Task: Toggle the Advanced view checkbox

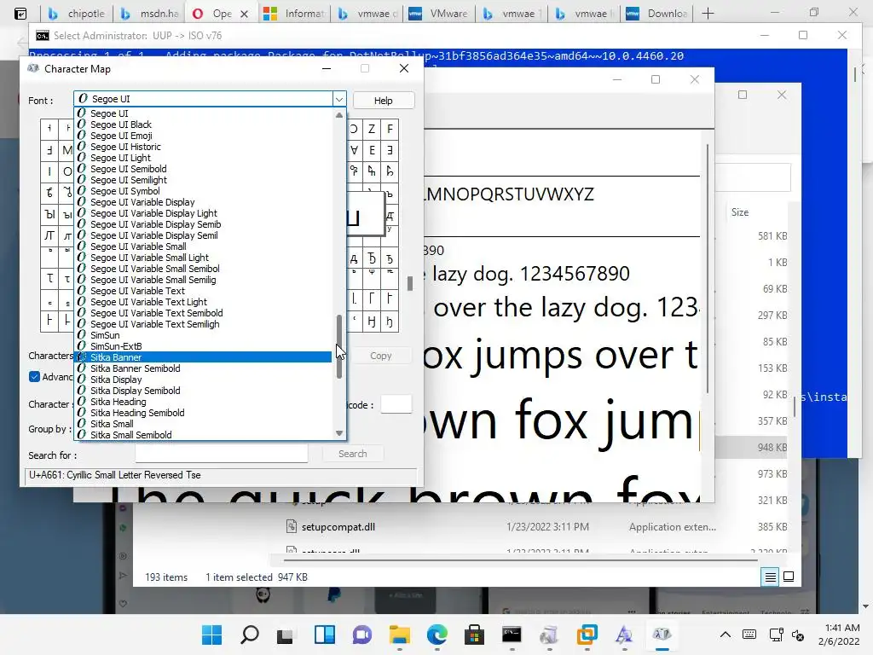Action: [34, 377]
